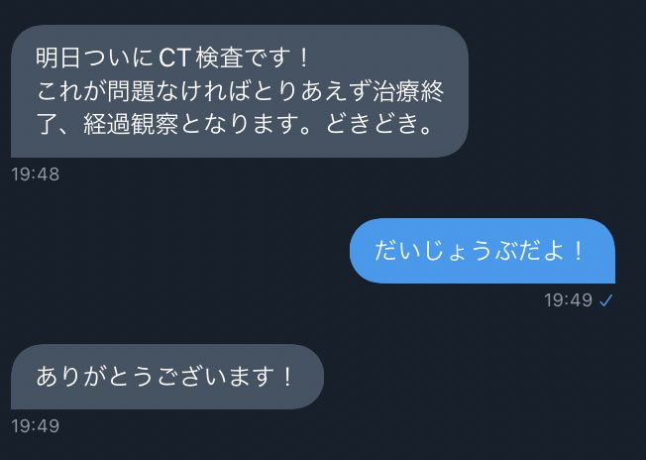Image resolution: width=646 pixels, height=460 pixels.
Task: Tap the long CT検査 message bubble
Action: [x=240, y=91]
